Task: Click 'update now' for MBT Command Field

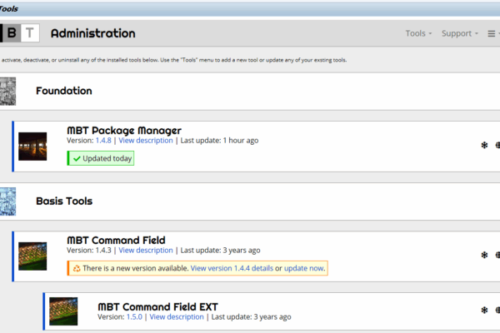Action: click(304, 269)
